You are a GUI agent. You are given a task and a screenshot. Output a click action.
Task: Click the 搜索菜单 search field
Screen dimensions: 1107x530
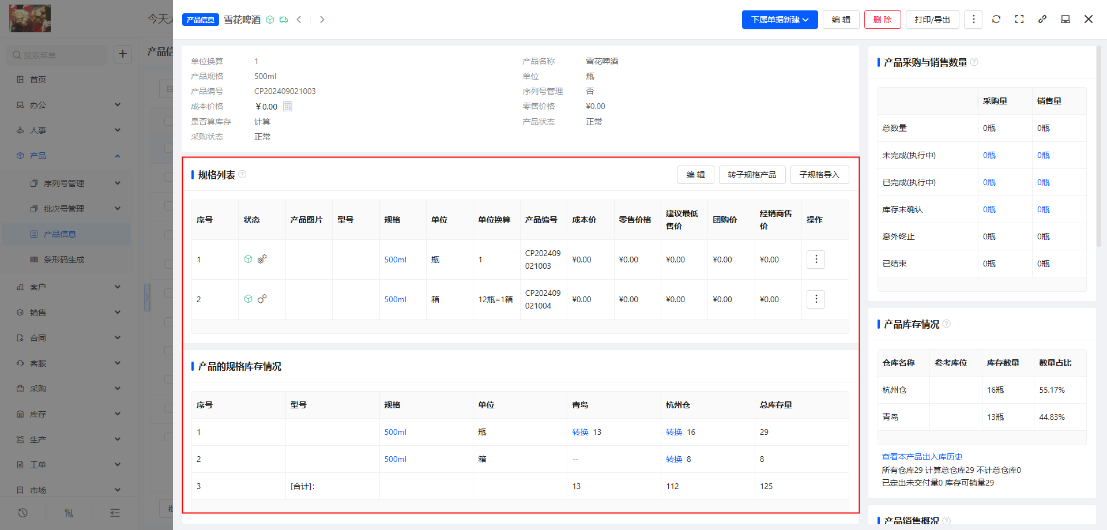click(x=58, y=55)
